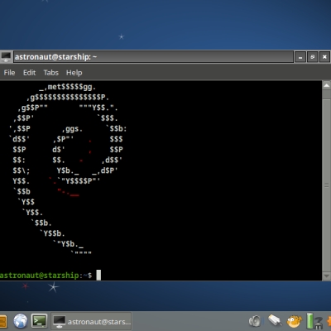The width and height of the screenshot is (331, 331).
Task: Click the astronaut@starship command prompt
Action: [46, 276]
